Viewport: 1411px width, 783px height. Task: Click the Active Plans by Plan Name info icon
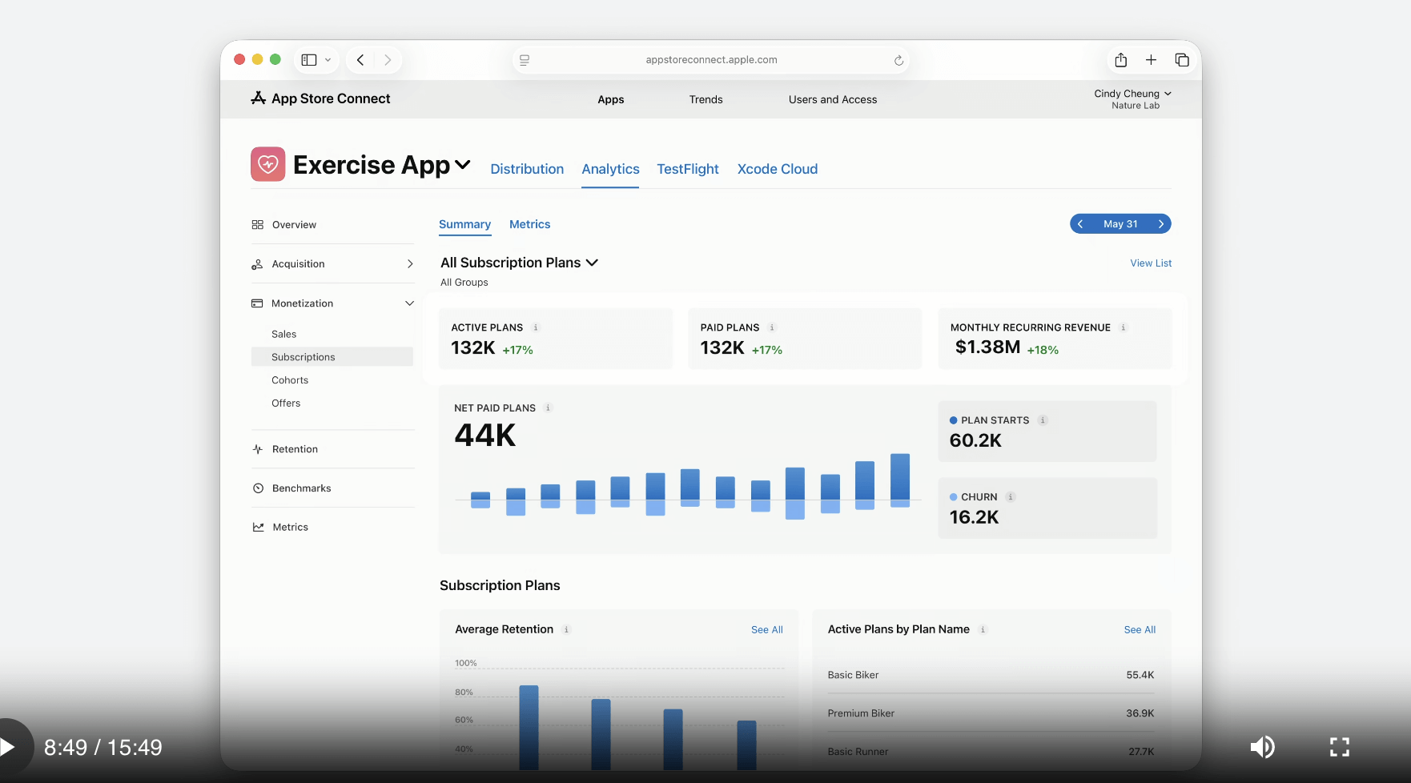(x=983, y=630)
